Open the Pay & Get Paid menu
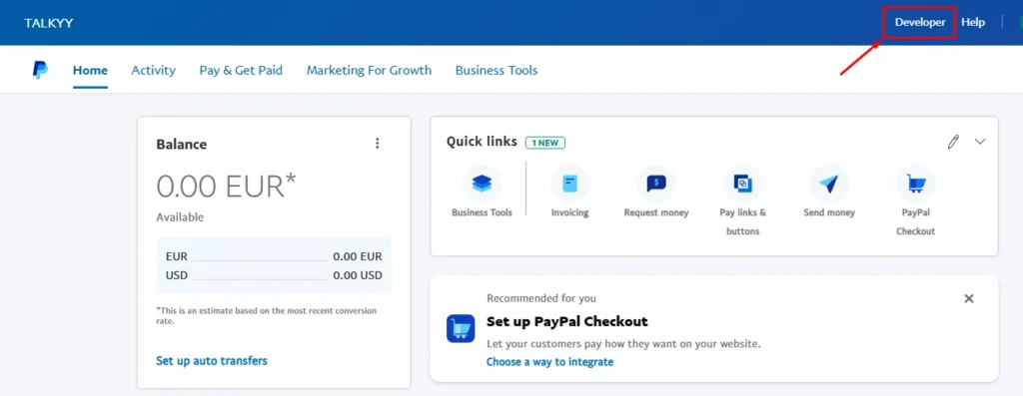The image size is (1023, 396). (x=241, y=71)
